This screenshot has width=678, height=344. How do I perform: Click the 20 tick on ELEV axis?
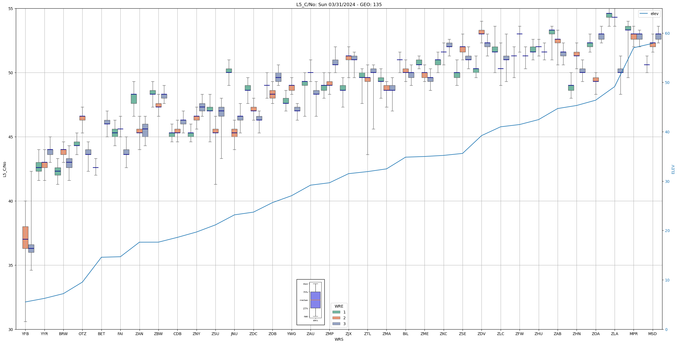tap(667, 231)
